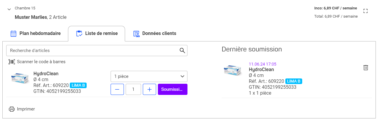The width and height of the screenshot is (377, 119).
Task: Decrease quantity with the minus button
Action: point(117,89)
